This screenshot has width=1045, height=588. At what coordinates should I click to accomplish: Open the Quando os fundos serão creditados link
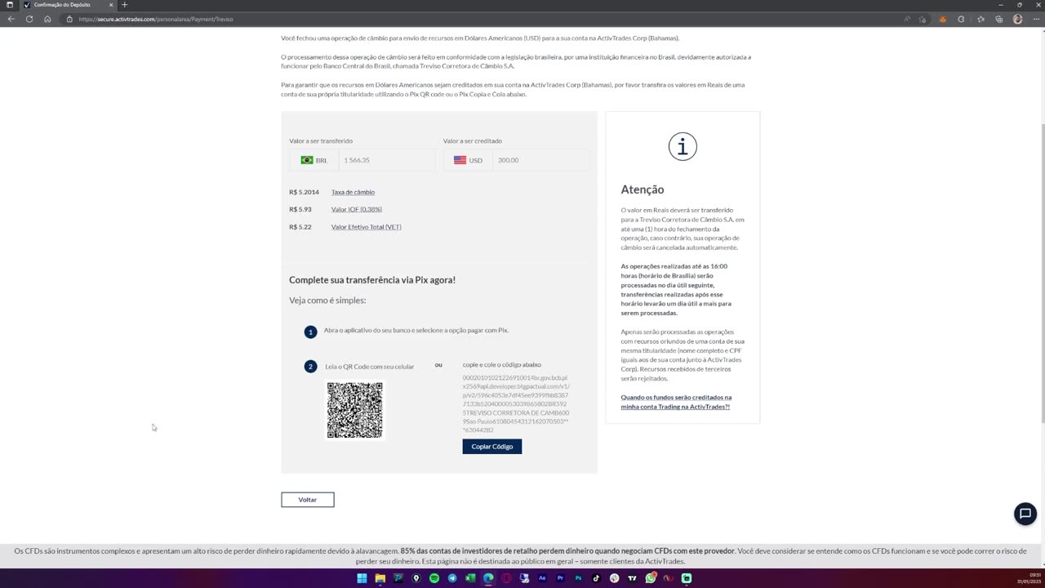(x=676, y=402)
